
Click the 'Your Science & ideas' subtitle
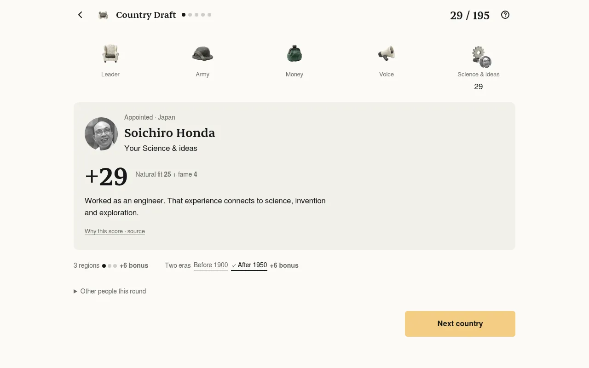(161, 148)
